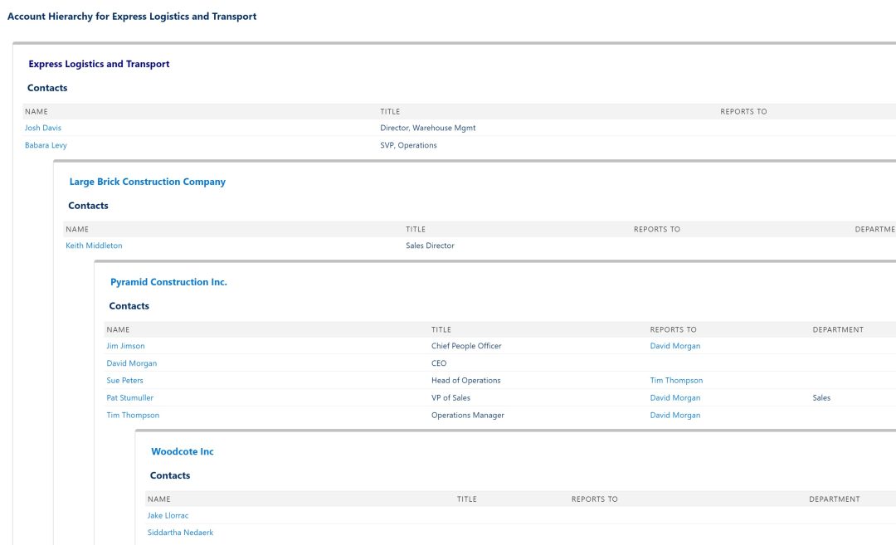
Task: Open David Morgan's contact record
Action: 130,363
